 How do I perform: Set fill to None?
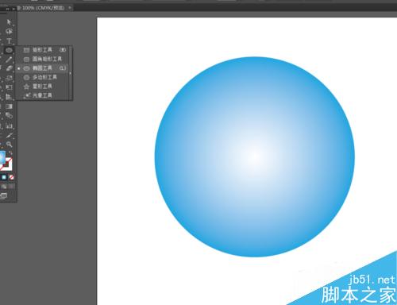pyautogui.click(x=11, y=177)
